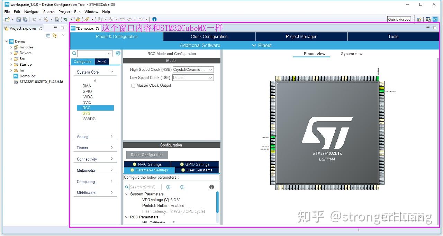443x236 pixels.
Task: Switch to the Clock Configuration tab
Action: (x=208, y=36)
